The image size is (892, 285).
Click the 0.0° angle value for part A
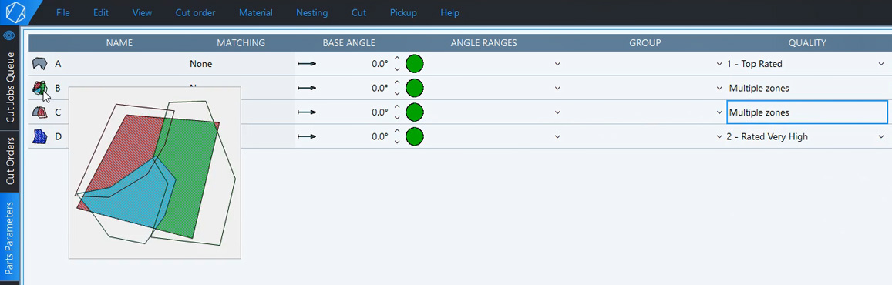[379, 64]
